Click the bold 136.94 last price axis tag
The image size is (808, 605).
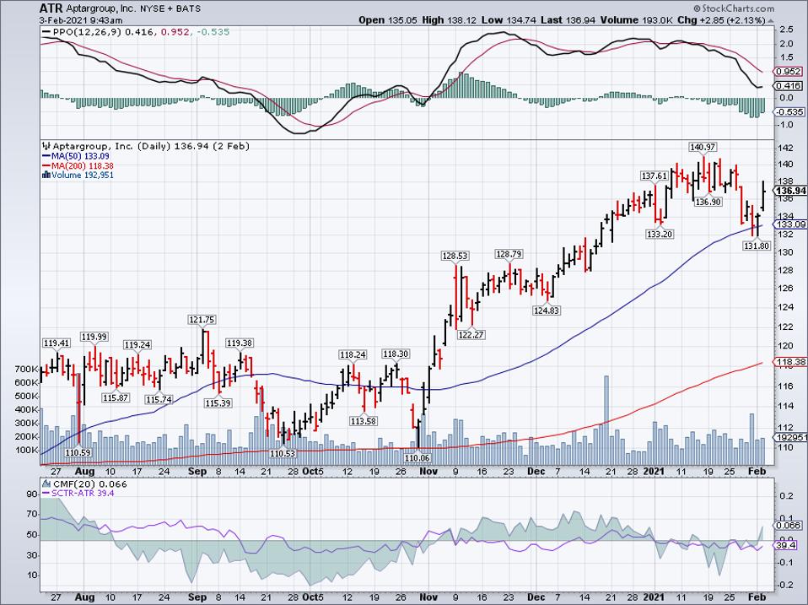(x=790, y=191)
